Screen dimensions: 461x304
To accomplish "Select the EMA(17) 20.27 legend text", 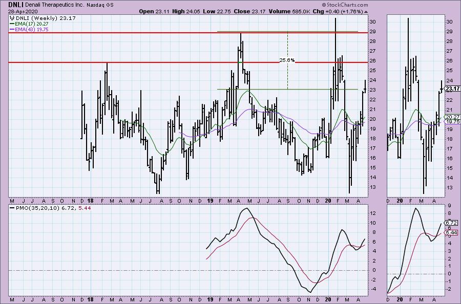I will [x=31, y=24].
